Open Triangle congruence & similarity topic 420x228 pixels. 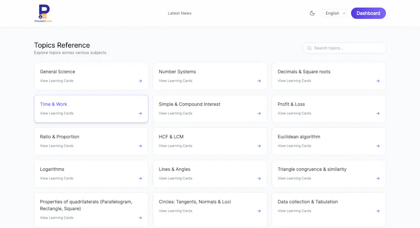pos(329,173)
